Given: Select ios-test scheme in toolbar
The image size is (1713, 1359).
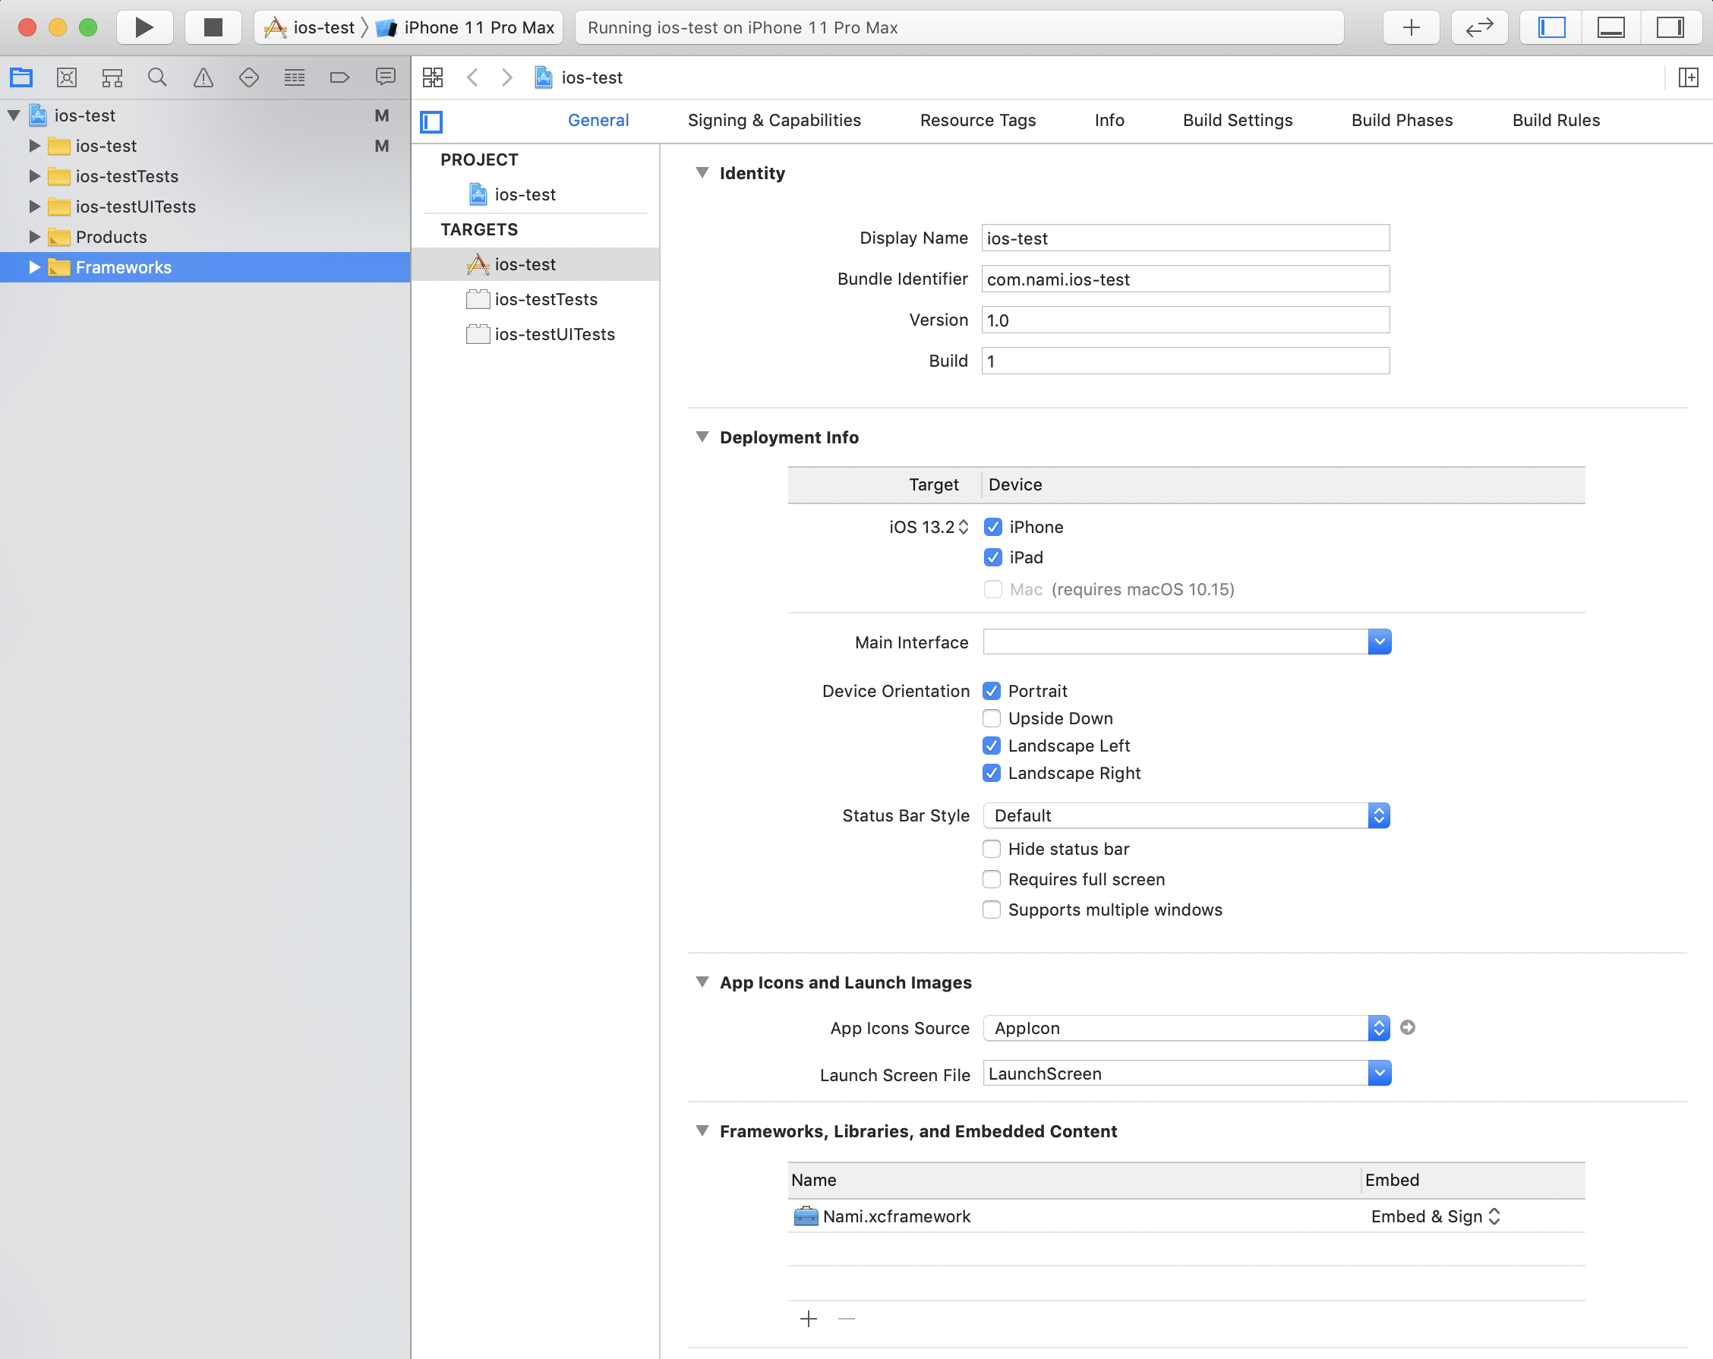Looking at the screenshot, I should point(311,28).
